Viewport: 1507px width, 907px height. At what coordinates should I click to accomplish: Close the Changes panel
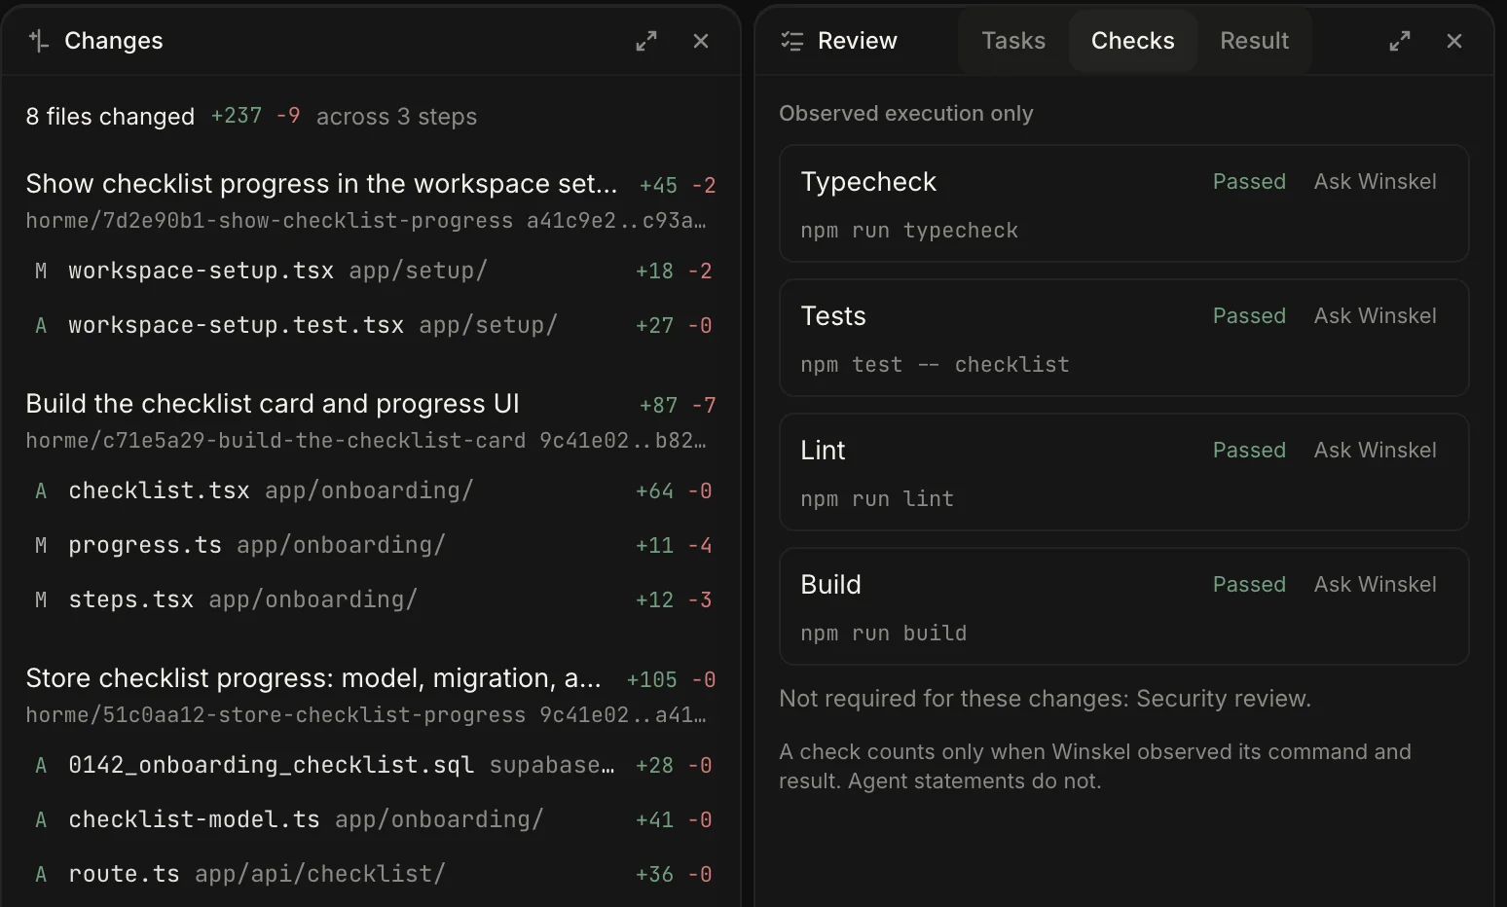click(x=701, y=41)
